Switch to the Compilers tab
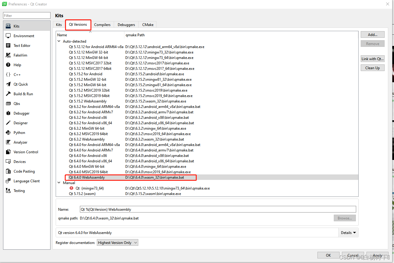This screenshot has height=263, width=394. tap(102, 25)
